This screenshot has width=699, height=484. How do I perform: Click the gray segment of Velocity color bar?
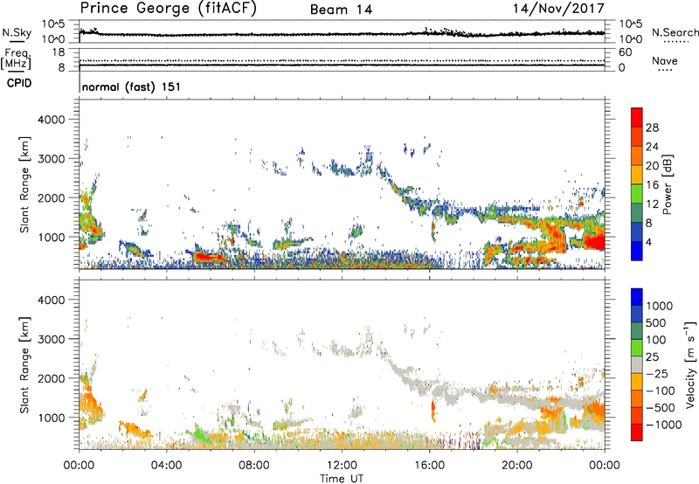pyautogui.click(x=637, y=364)
